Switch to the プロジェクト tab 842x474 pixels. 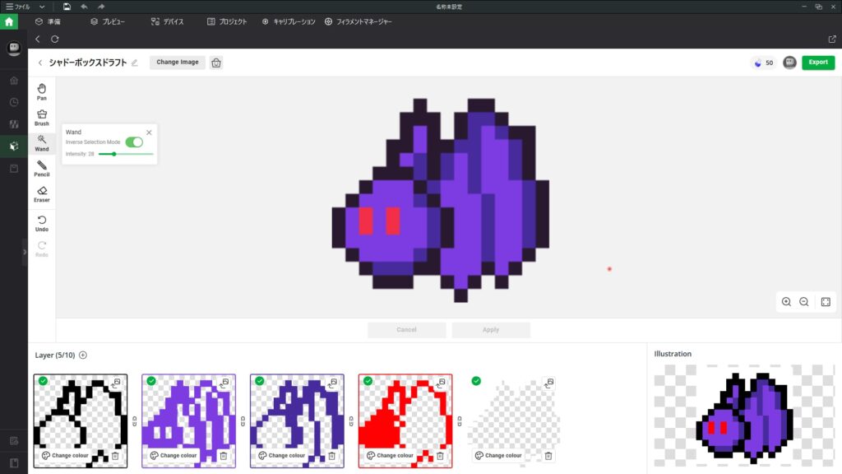point(227,21)
